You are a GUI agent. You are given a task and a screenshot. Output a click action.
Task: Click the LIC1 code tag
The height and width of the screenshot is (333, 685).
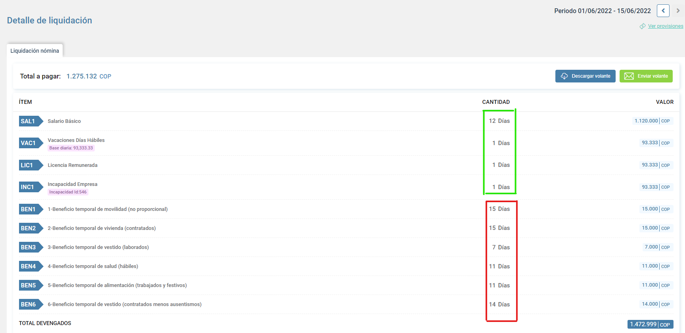31,165
